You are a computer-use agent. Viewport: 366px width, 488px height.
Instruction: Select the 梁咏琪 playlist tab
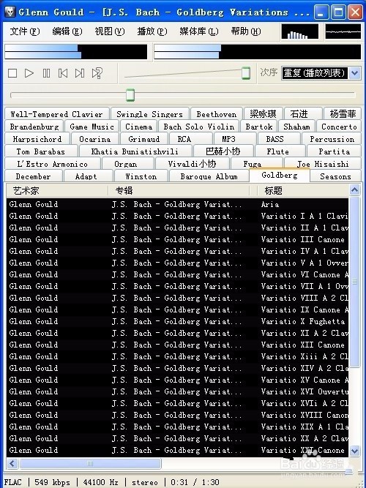264,114
